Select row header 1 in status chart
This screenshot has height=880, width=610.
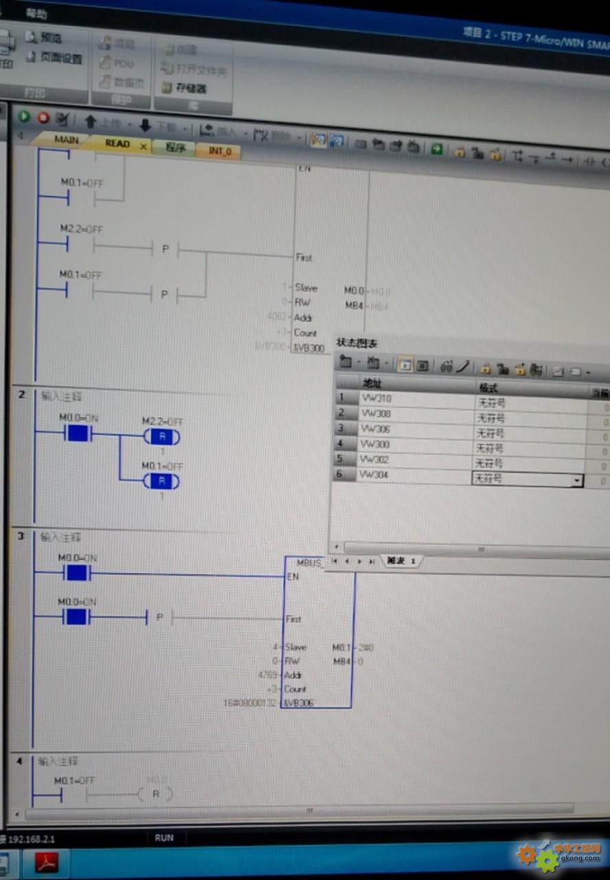346,397
